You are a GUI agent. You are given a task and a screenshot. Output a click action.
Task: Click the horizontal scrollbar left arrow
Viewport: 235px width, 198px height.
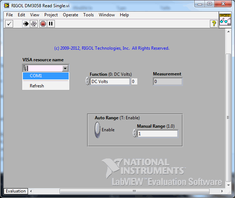(31, 191)
